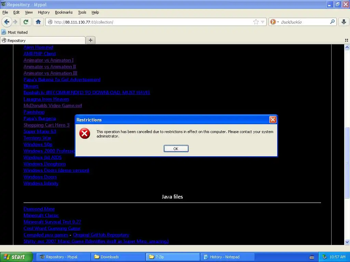Open the View menu
Image resolution: width=350 pixels, height=262 pixels.
tap(29, 12)
